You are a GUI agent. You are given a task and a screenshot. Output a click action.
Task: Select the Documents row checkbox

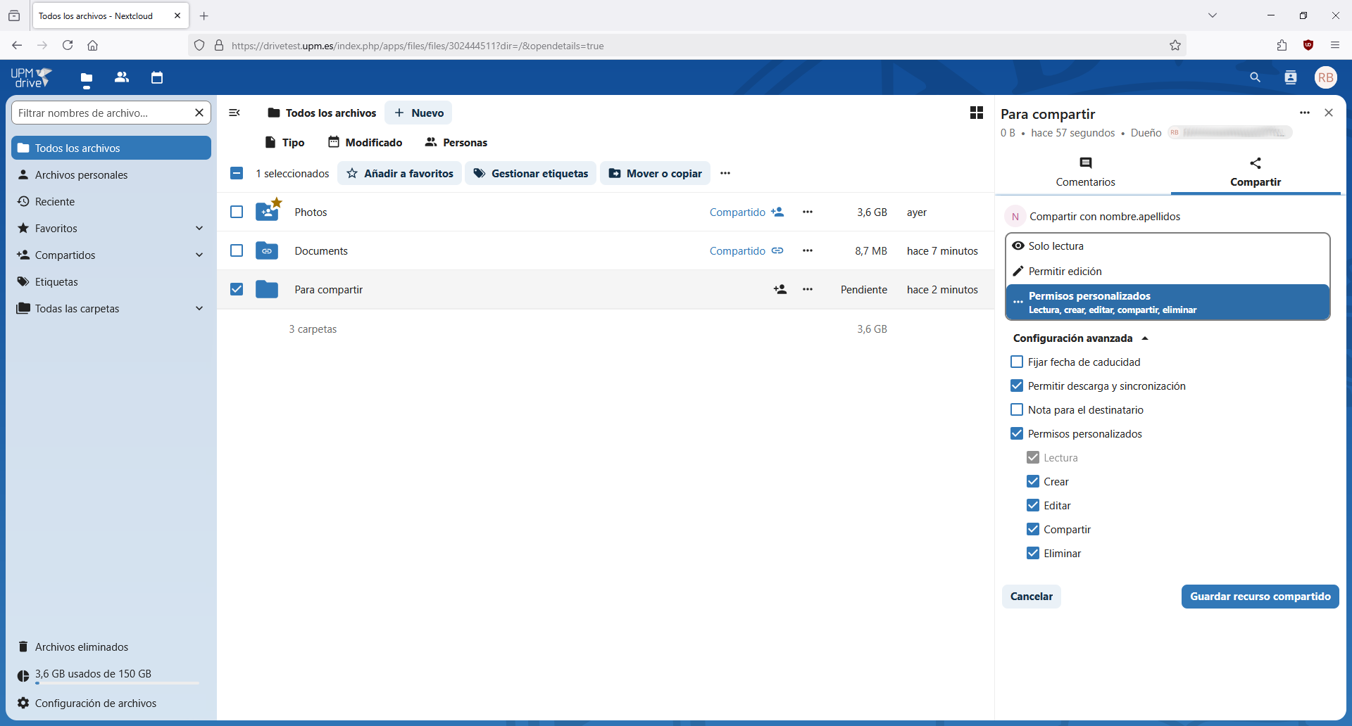click(x=237, y=250)
